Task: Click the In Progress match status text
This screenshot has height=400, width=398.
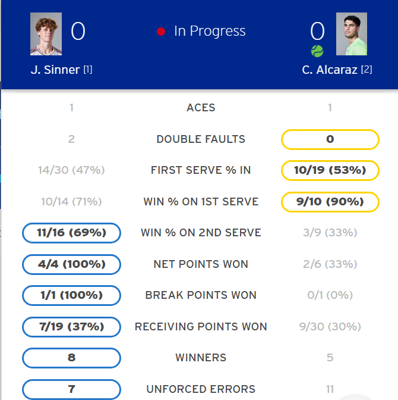Action: (x=209, y=31)
